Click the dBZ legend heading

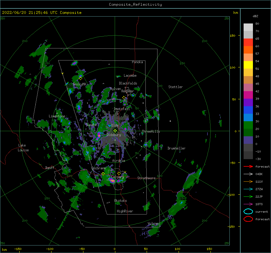click(255, 16)
